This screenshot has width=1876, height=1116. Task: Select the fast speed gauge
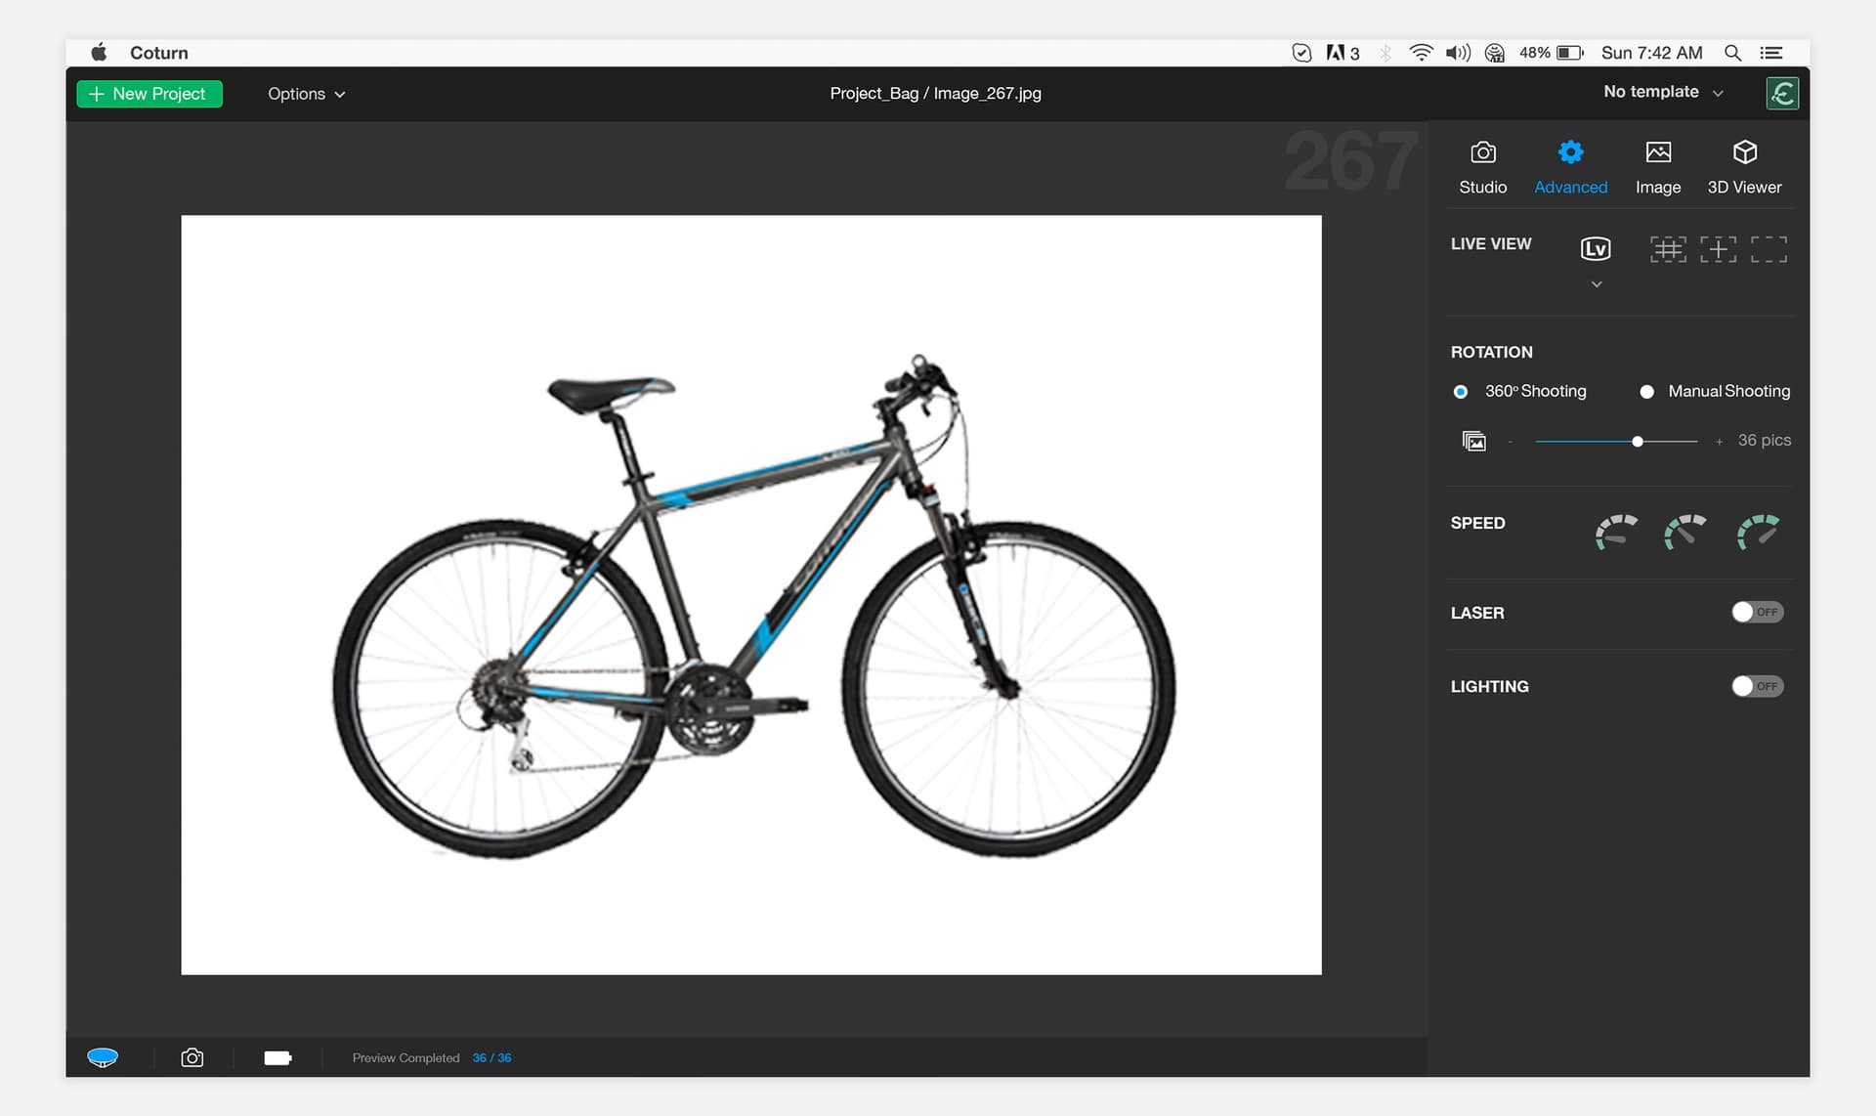pyautogui.click(x=1758, y=533)
